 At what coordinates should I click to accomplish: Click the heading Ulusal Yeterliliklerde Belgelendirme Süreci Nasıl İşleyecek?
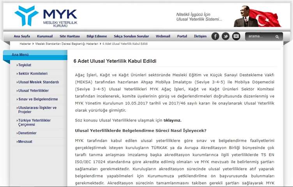(x=141, y=131)
